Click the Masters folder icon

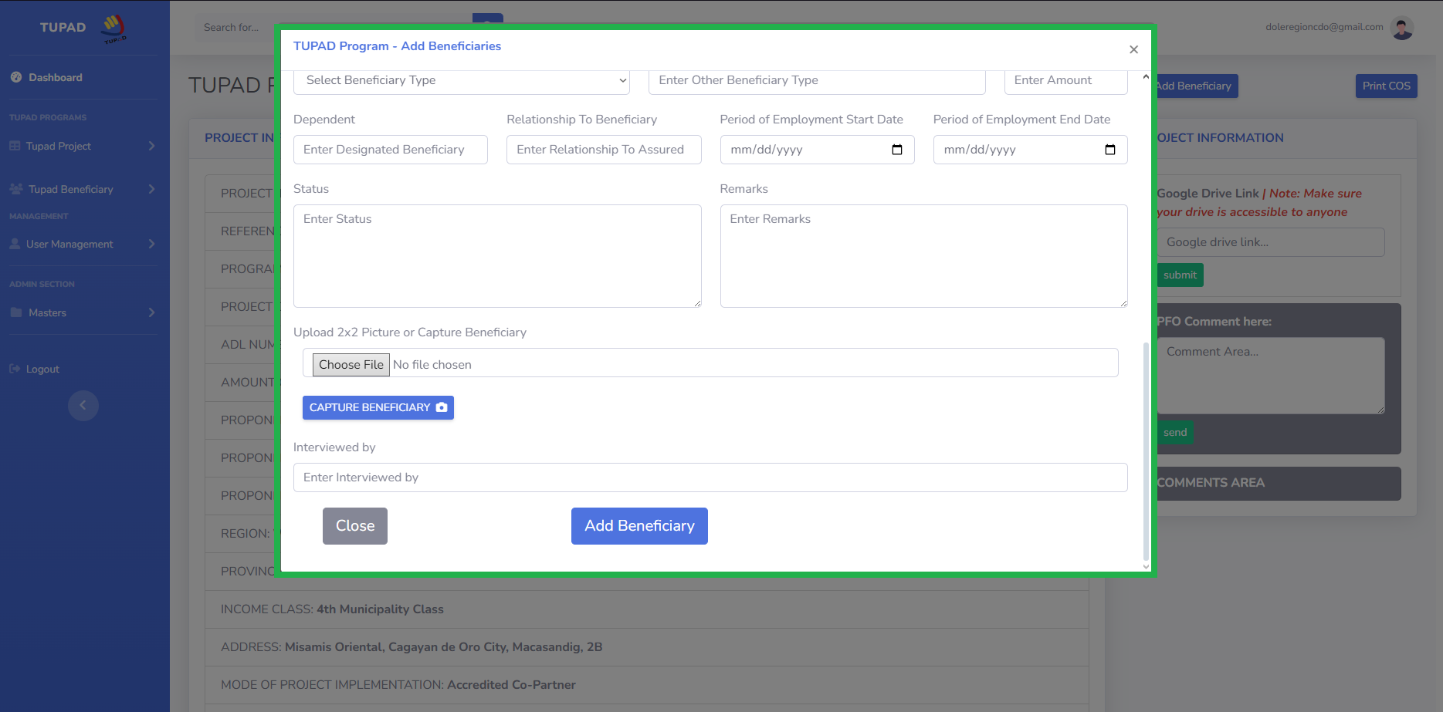(16, 312)
